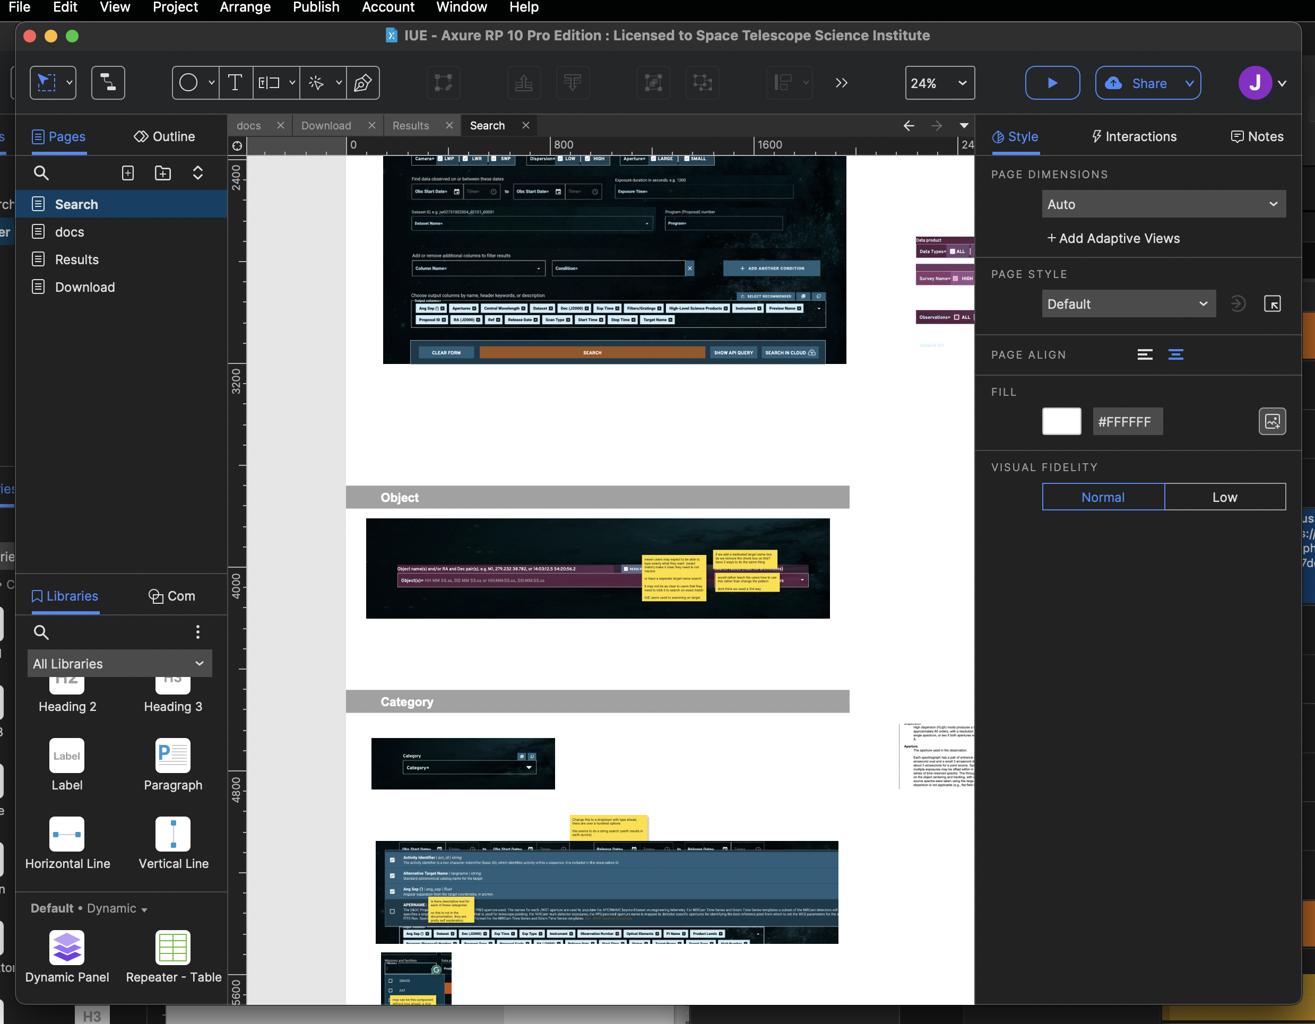Select the Text tool in toolbar

coord(235,82)
